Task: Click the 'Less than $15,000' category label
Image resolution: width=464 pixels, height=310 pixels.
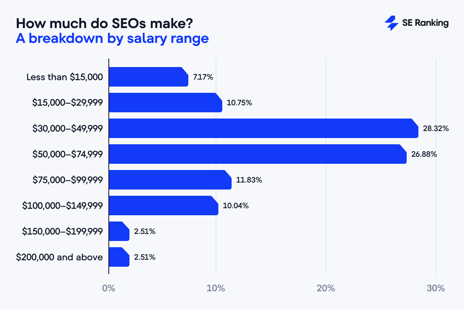Action: [x=65, y=77]
